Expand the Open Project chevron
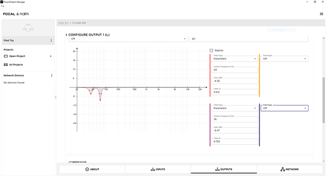The width and height of the screenshot is (327, 177). (51, 56)
